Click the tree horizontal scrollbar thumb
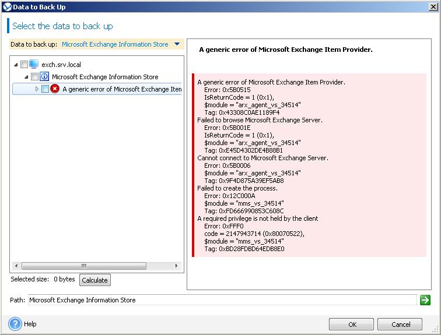The width and height of the screenshot is (441, 335). click(84, 266)
